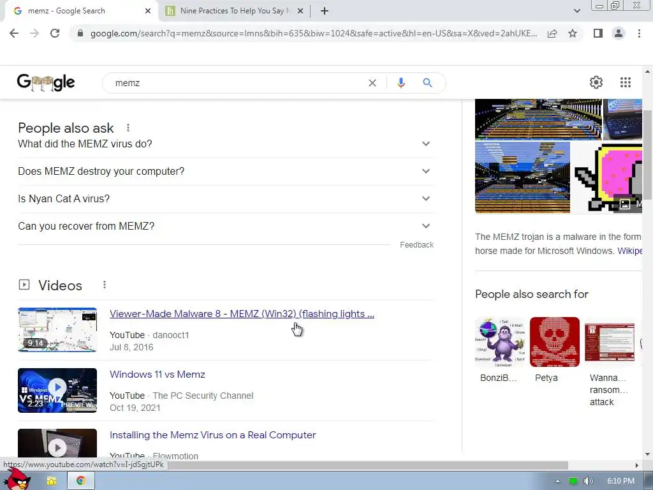Open Chrome three-dot menu

click(x=639, y=33)
